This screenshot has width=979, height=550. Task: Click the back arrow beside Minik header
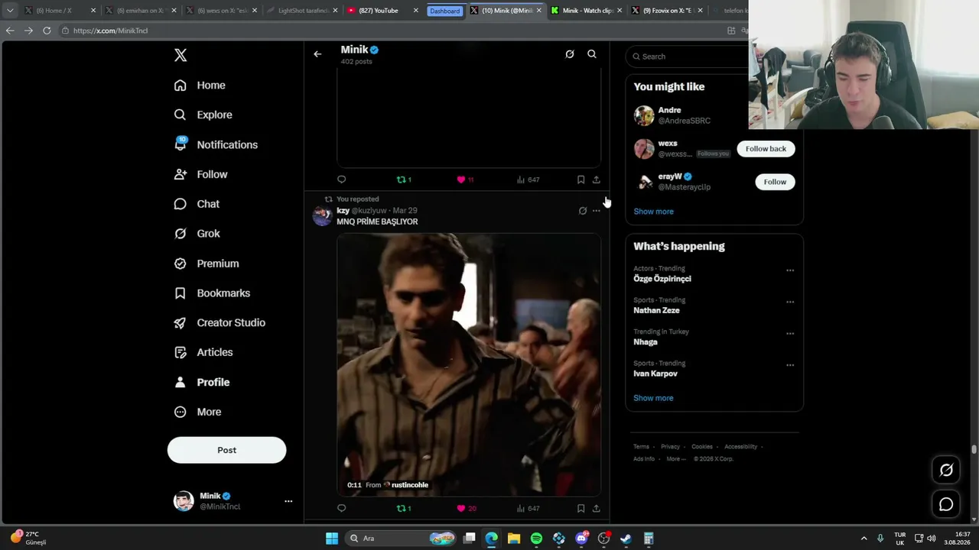(317, 54)
